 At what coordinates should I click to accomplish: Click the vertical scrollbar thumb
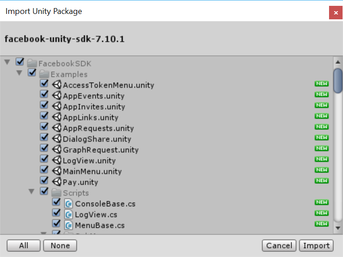(338, 81)
